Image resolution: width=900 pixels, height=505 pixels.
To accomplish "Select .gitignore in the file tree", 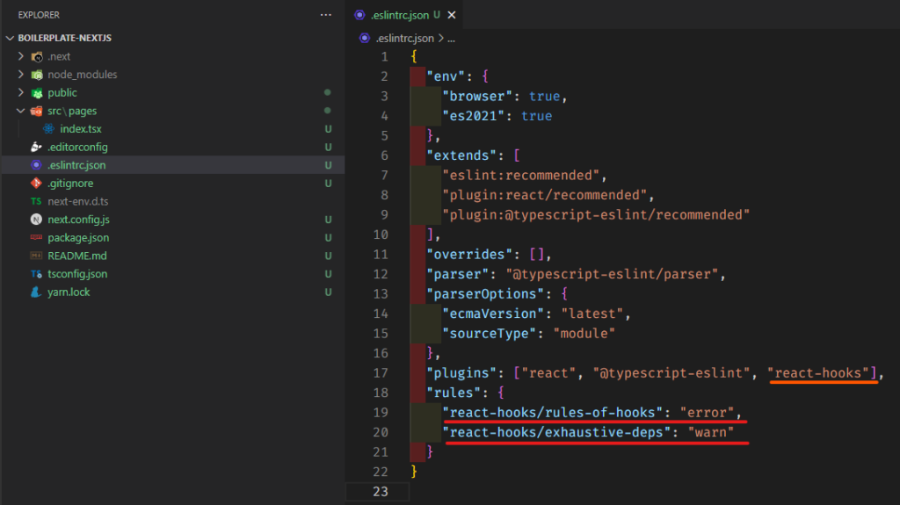I will coord(70,183).
